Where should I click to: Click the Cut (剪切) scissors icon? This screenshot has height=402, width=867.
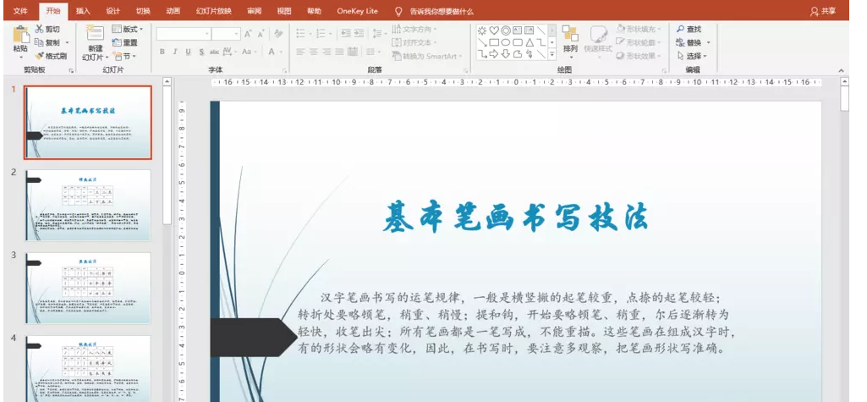[39, 29]
